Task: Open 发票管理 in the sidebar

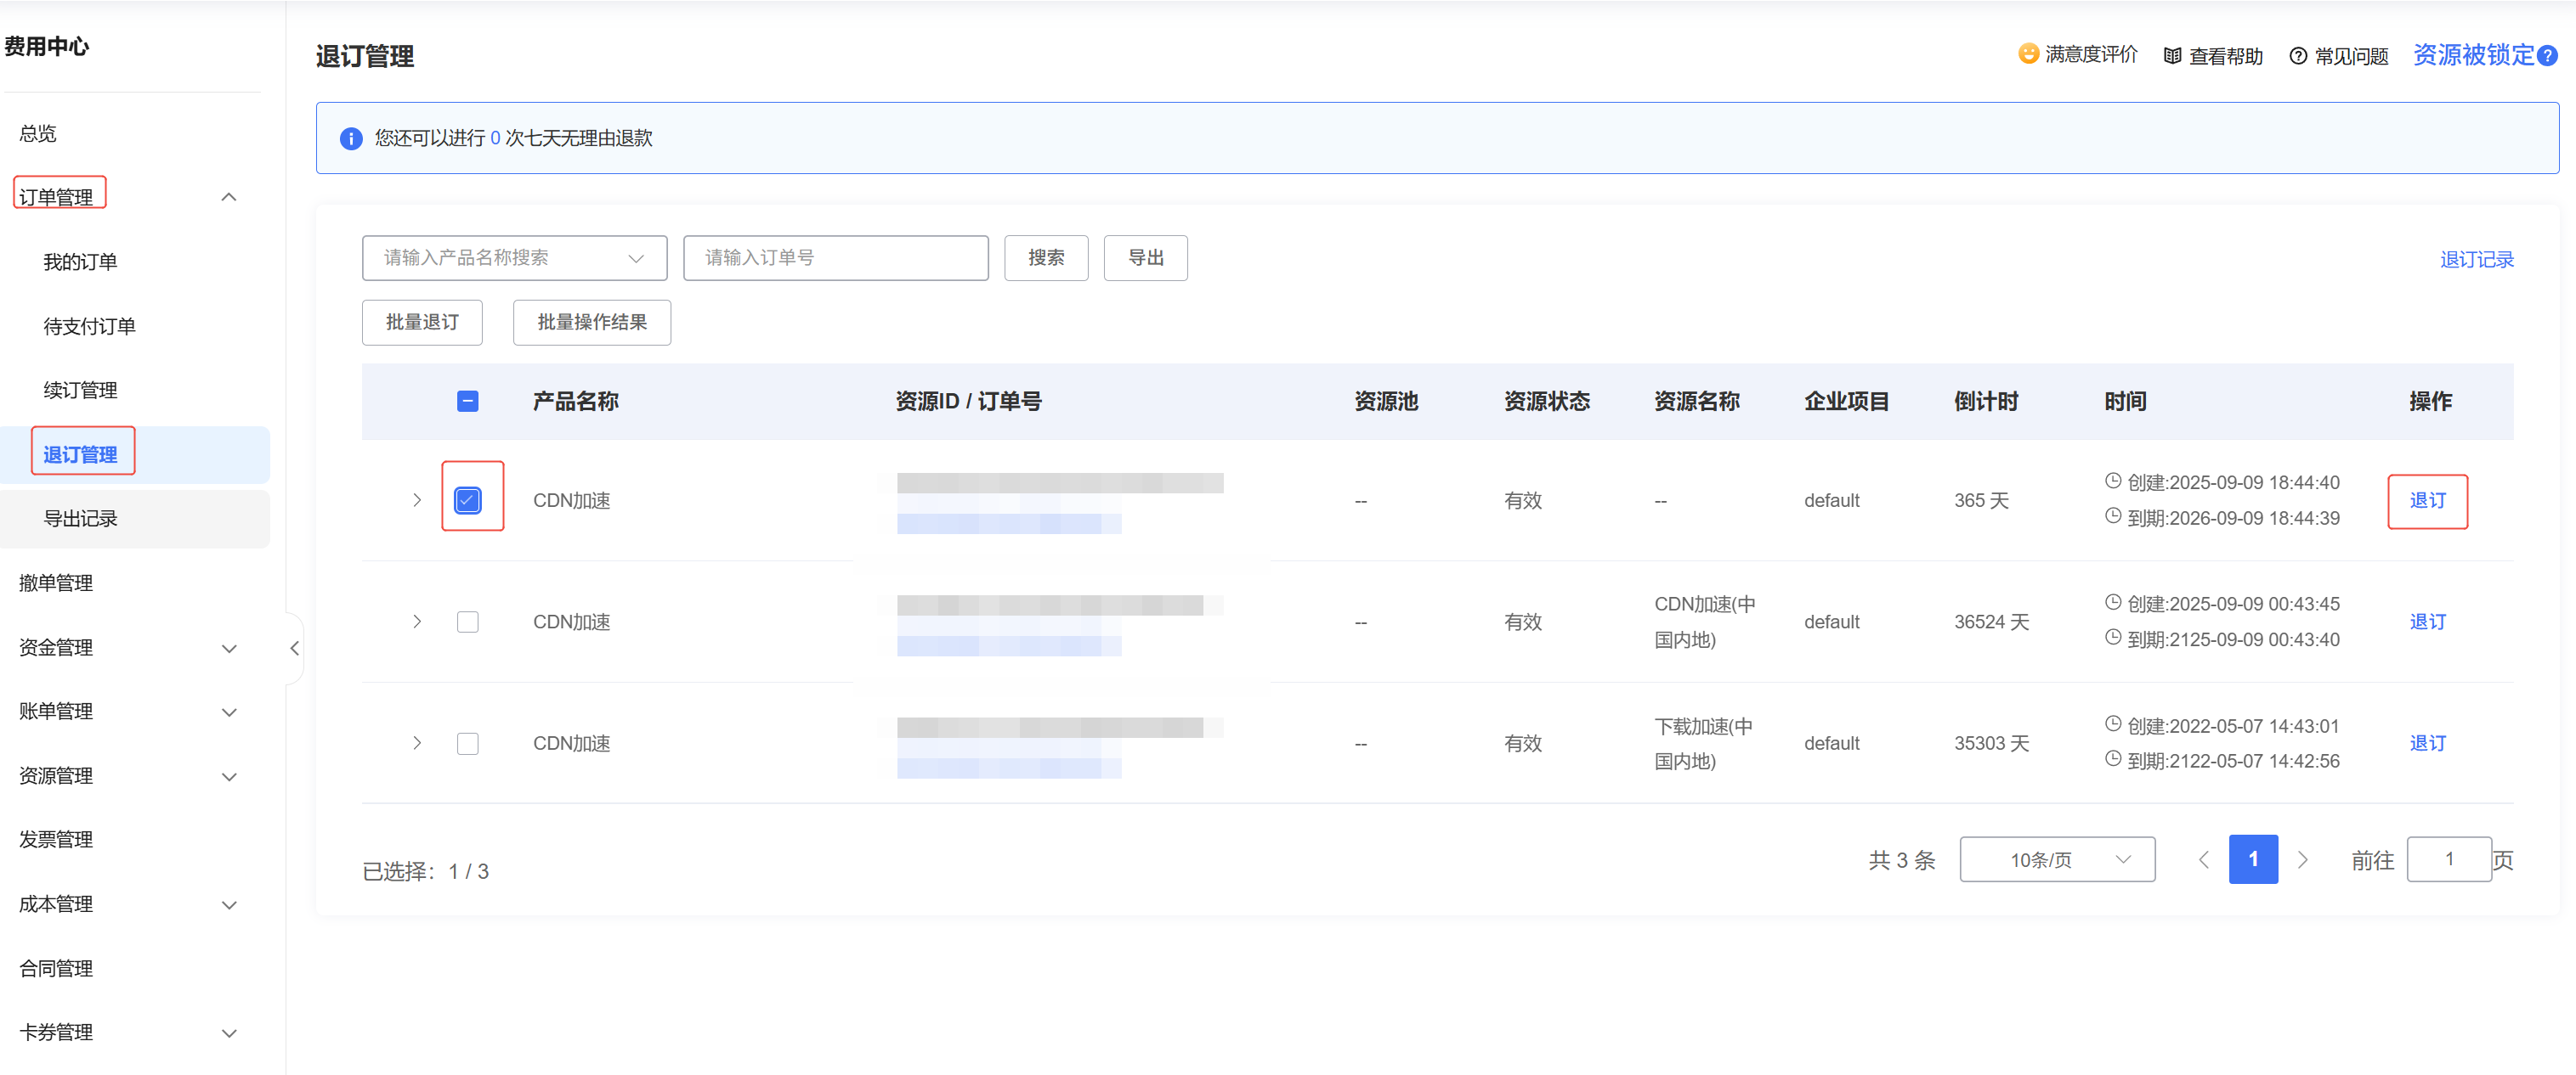Action: click(56, 839)
